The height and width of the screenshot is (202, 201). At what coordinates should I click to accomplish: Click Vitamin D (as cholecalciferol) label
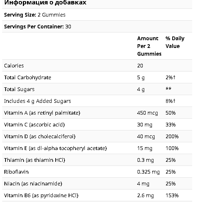40,136
